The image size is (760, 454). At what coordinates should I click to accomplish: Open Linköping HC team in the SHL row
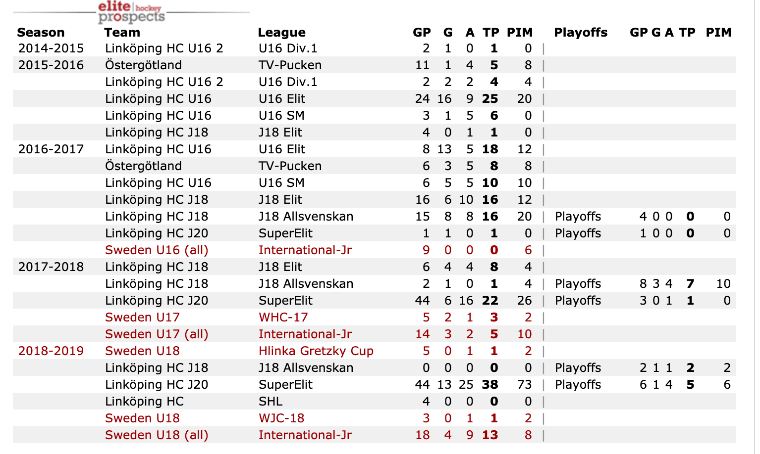(144, 402)
